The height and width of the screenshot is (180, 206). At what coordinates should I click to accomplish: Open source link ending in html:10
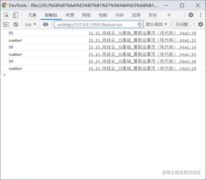pos(142,33)
